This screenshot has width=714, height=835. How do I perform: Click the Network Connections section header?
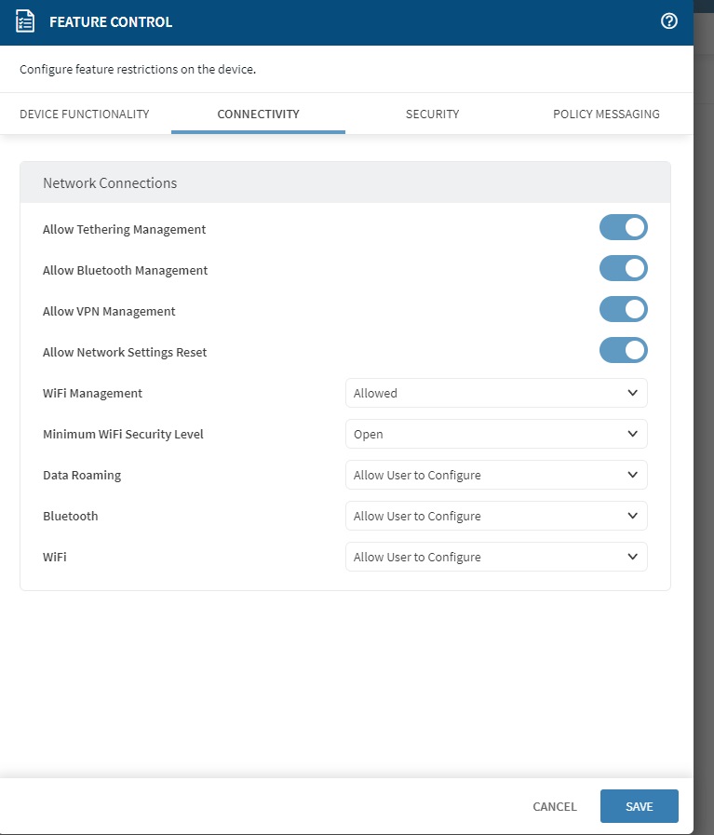point(110,183)
